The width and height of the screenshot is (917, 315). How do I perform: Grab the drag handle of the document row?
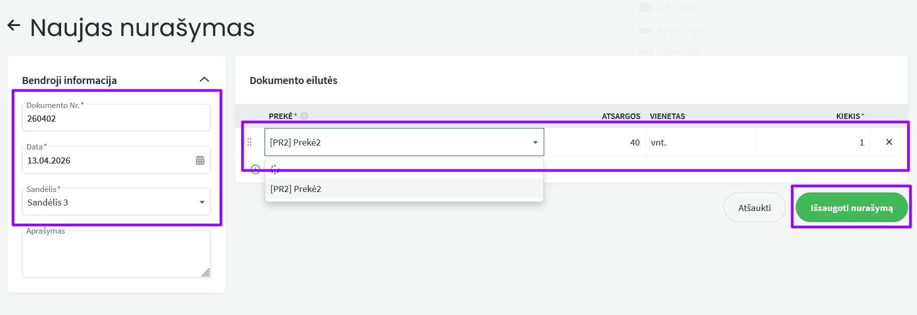tap(250, 142)
